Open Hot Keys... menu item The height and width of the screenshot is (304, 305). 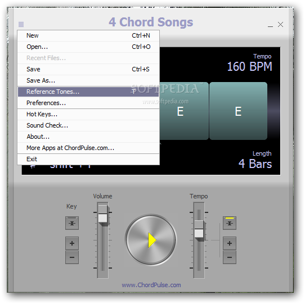[88, 114]
